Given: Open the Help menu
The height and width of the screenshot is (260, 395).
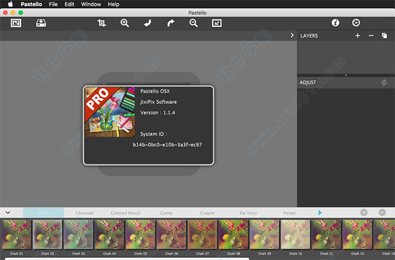Looking at the screenshot, I should coord(113,5).
